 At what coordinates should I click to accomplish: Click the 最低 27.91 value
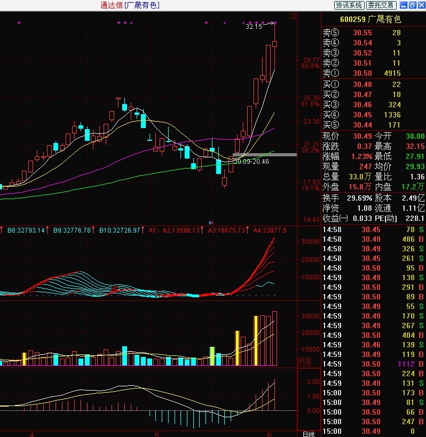pyautogui.click(x=415, y=156)
